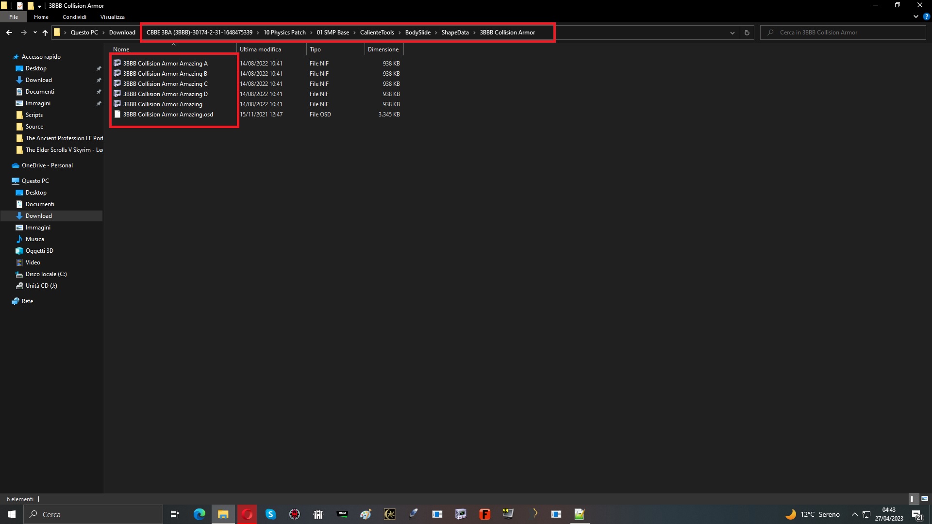Open The Ancient Profession LE Port folder

[x=64, y=138]
